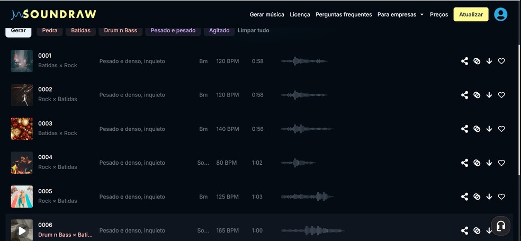
Task: Seek within waveform of track 0006
Action: pyautogui.click(x=313, y=230)
